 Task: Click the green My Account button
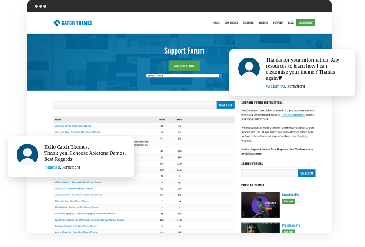pyautogui.click(x=305, y=23)
